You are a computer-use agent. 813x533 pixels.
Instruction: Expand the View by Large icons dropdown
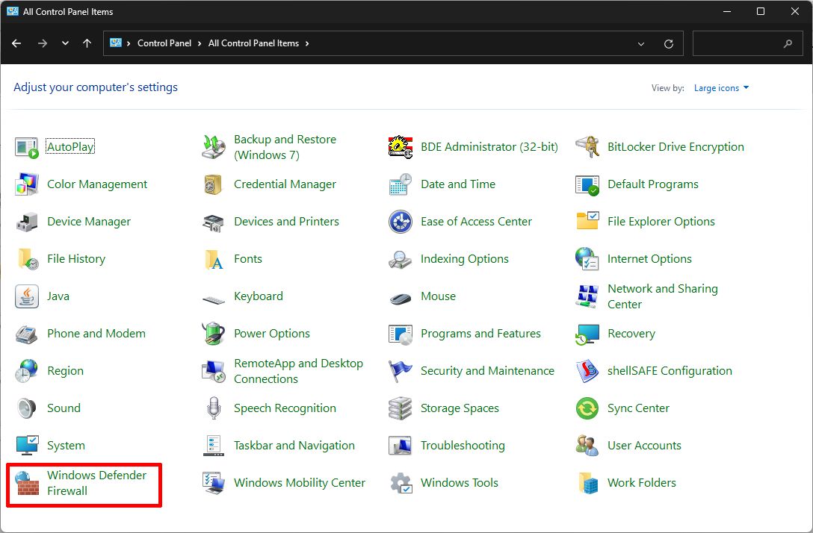pyautogui.click(x=721, y=88)
